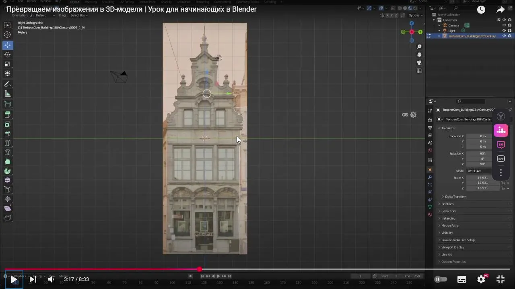The height and width of the screenshot is (289, 515).
Task: Expand the Camera tree item
Action: point(439,25)
